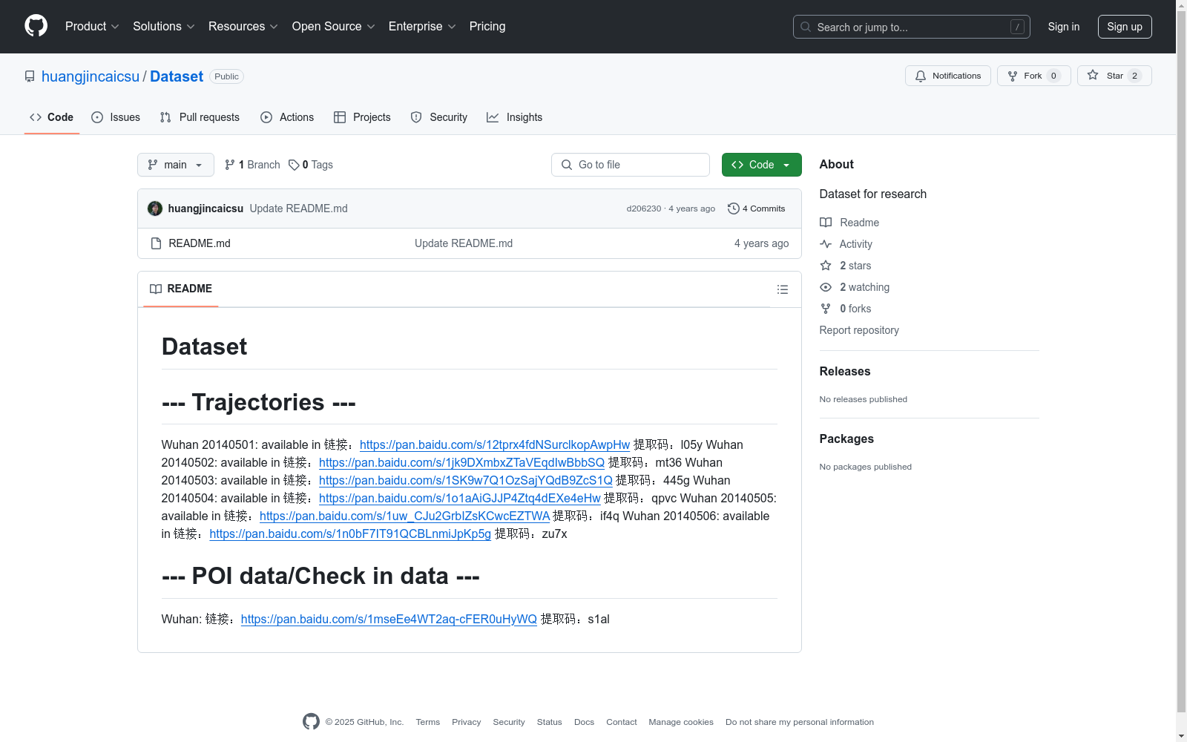Screen dimensions: 1187x742
Task: Open the Readme link in About
Action: 849,223
